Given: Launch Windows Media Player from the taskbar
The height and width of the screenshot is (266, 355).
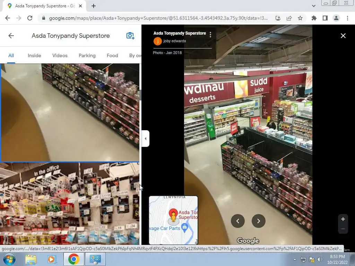Looking at the screenshot, I should (51, 259).
